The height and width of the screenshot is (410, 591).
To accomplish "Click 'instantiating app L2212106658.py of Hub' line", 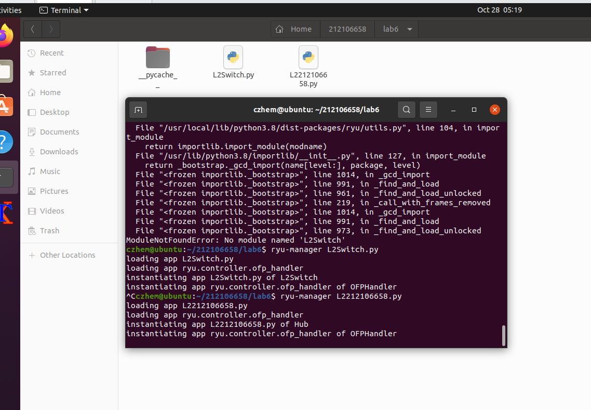I will coord(217,324).
